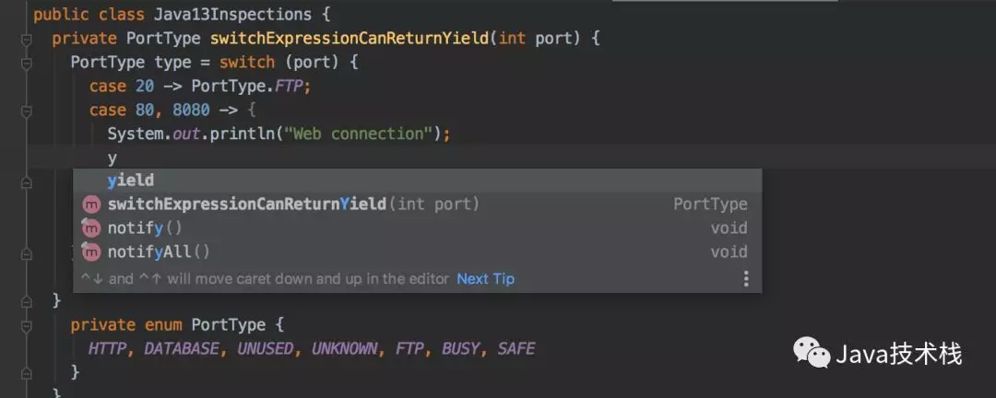Viewport: 996px width, 398px height.
Task: Click the Java13Inspections class name
Action: (x=232, y=14)
